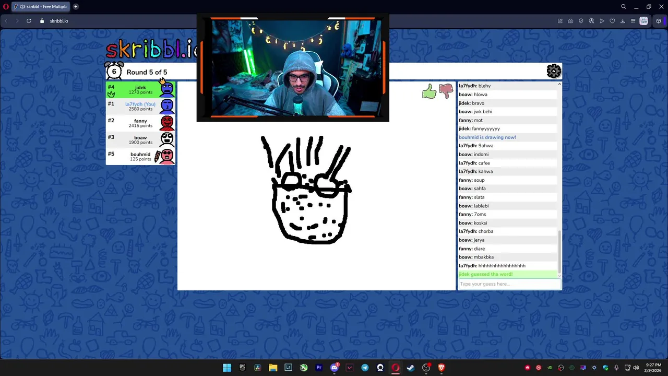Click 'Round 5 of 5' text

coord(147,72)
